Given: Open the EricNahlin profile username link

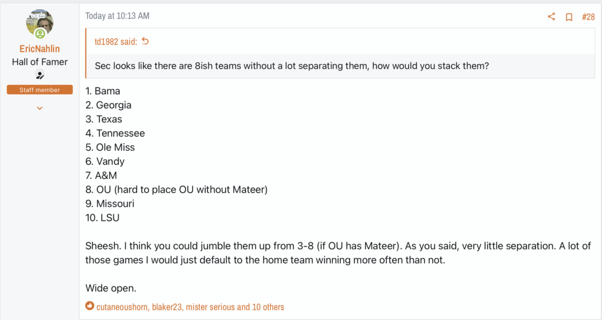Looking at the screenshot, I should [39, 49].
